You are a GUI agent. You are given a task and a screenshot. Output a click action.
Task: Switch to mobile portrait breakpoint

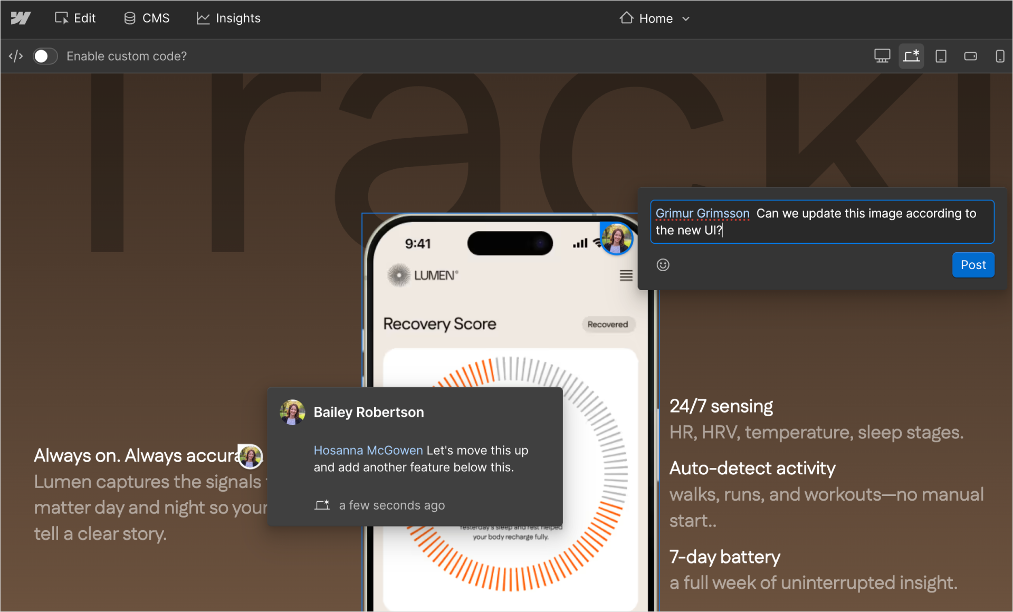click(999, 56)
